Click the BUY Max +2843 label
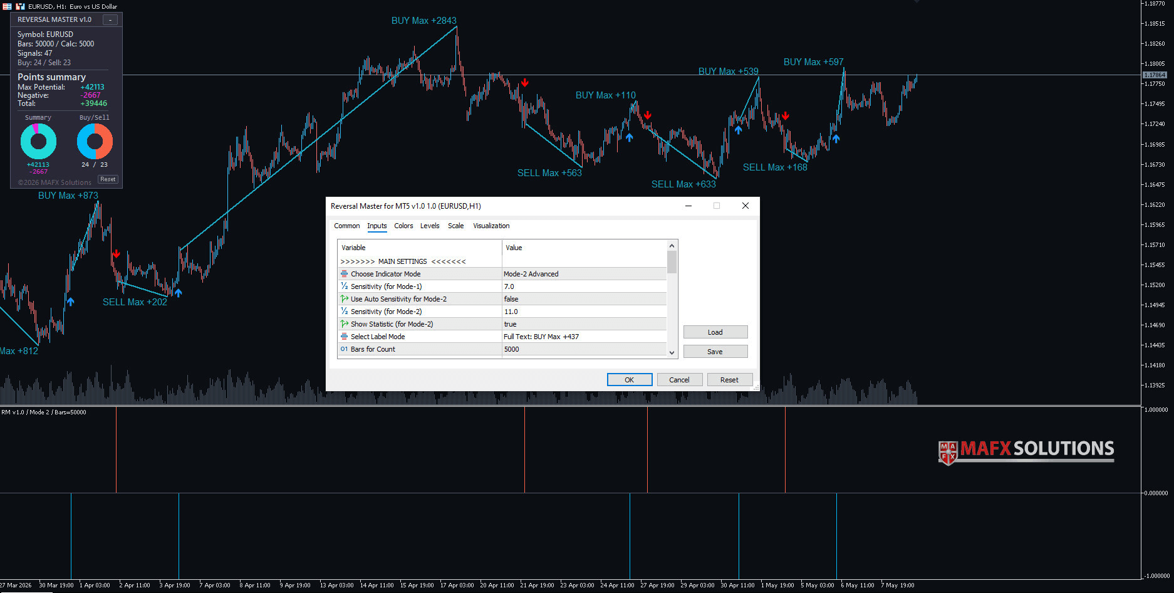This screenshot has height=593, width=1174. pyautogui.click(x=423, y=21)
